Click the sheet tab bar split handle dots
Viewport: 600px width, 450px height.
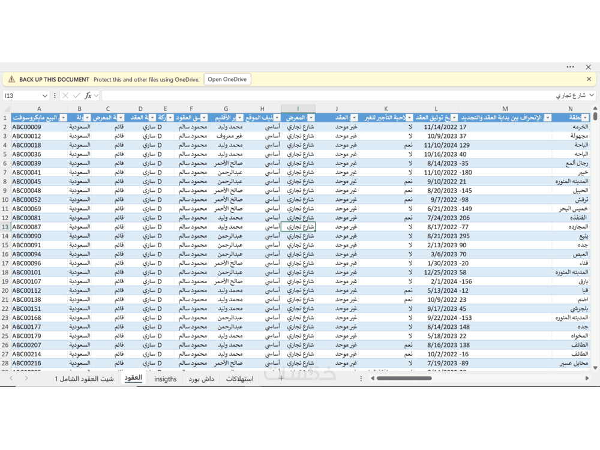(x=361, y=379)
